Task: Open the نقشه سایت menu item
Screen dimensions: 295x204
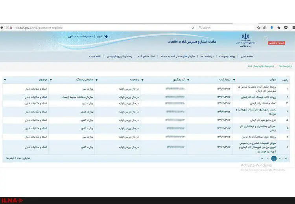Action: pos(95,56)
